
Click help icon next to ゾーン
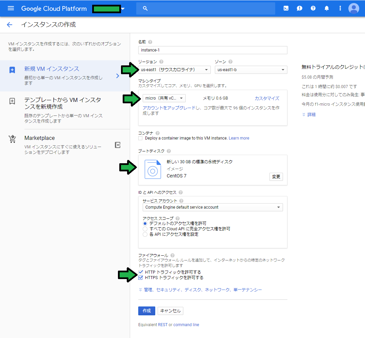tap(230, 62)
